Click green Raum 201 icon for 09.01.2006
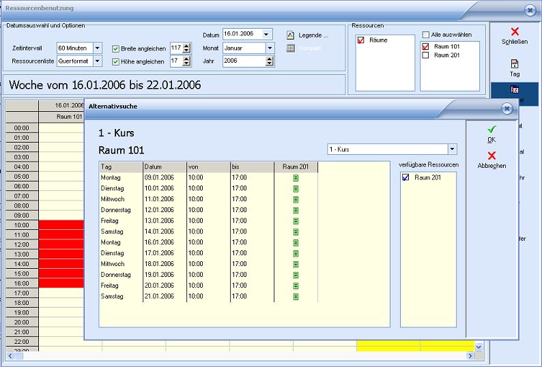Image resolution: width=542 pixels, height=367 pixels. (x=296, y=178)
